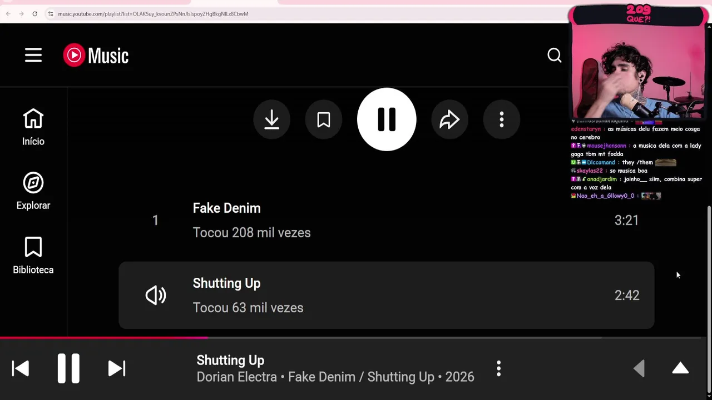This screenshot has width=712, height=400.
Task: Save the album to library with bookmark icon
Action: tap(323, 119)
